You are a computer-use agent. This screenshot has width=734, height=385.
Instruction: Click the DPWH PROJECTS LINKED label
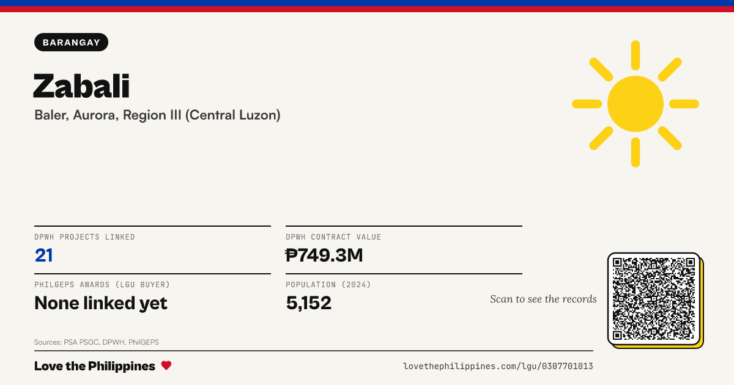[x=84, y=237]
